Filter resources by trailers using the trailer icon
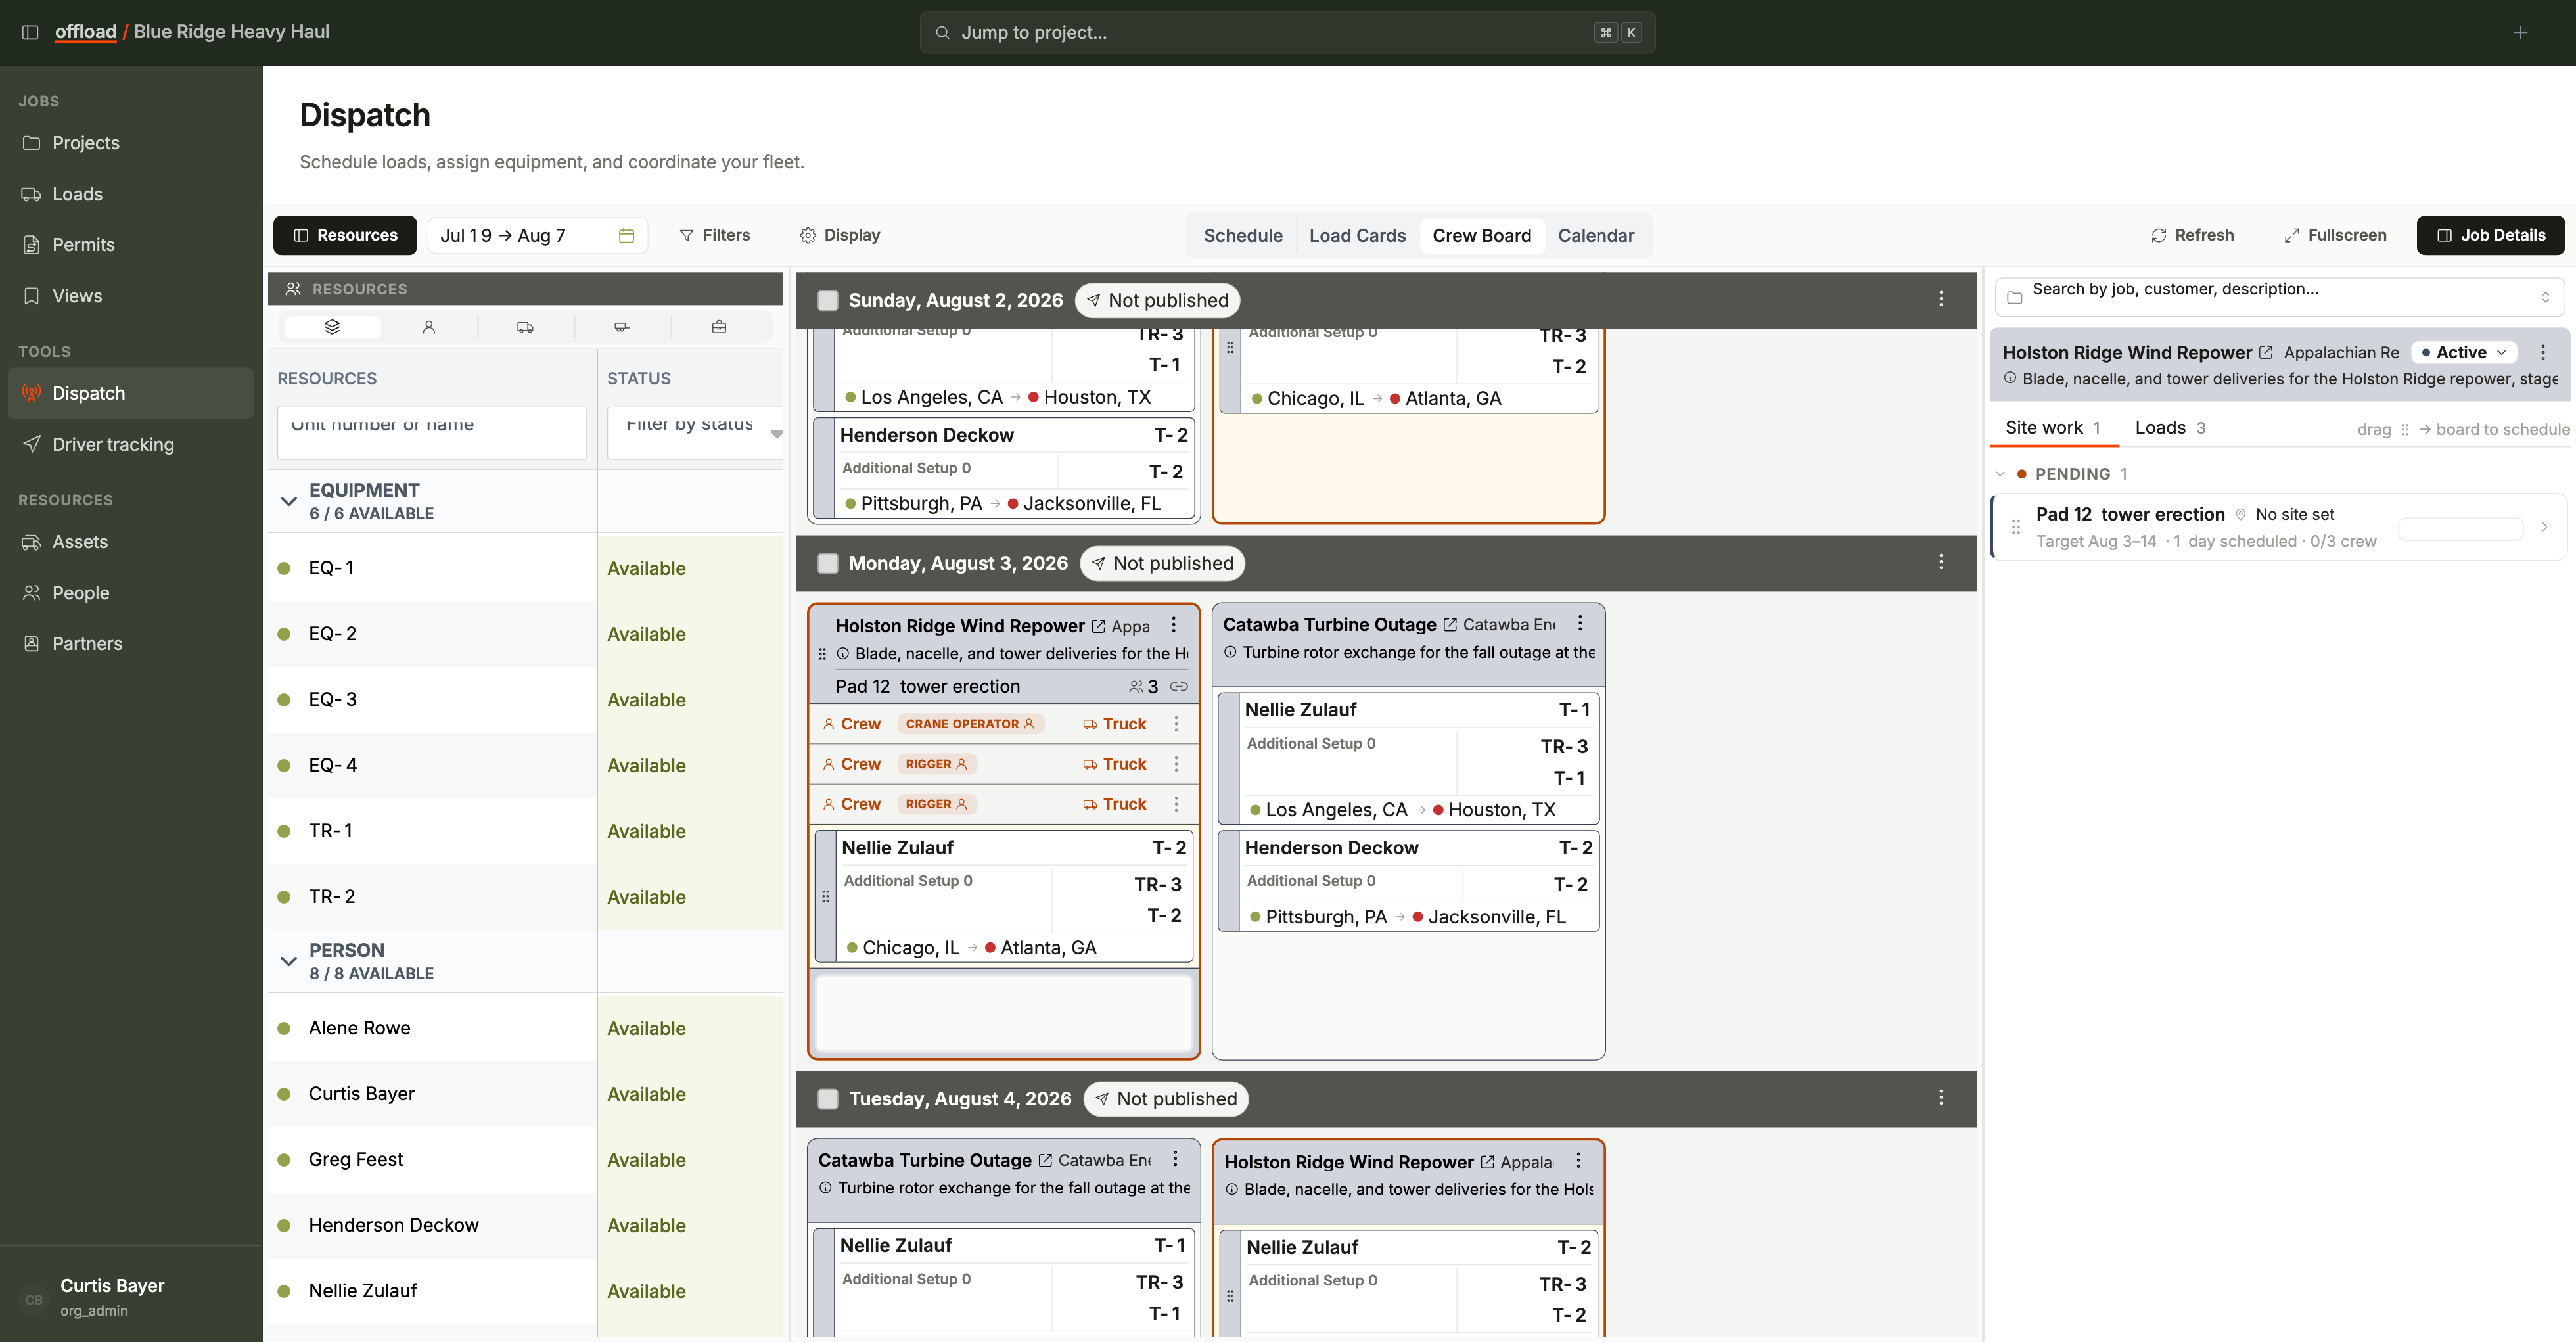Viewport: 2576px width, 1342px height. tap(622, 327)
